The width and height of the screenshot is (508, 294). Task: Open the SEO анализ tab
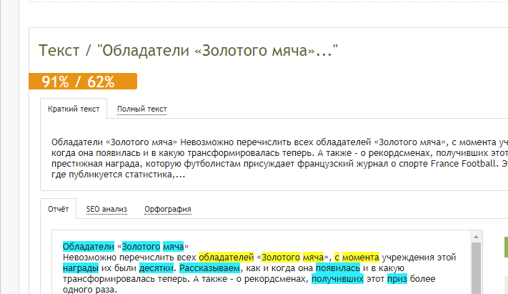[106, 209]
